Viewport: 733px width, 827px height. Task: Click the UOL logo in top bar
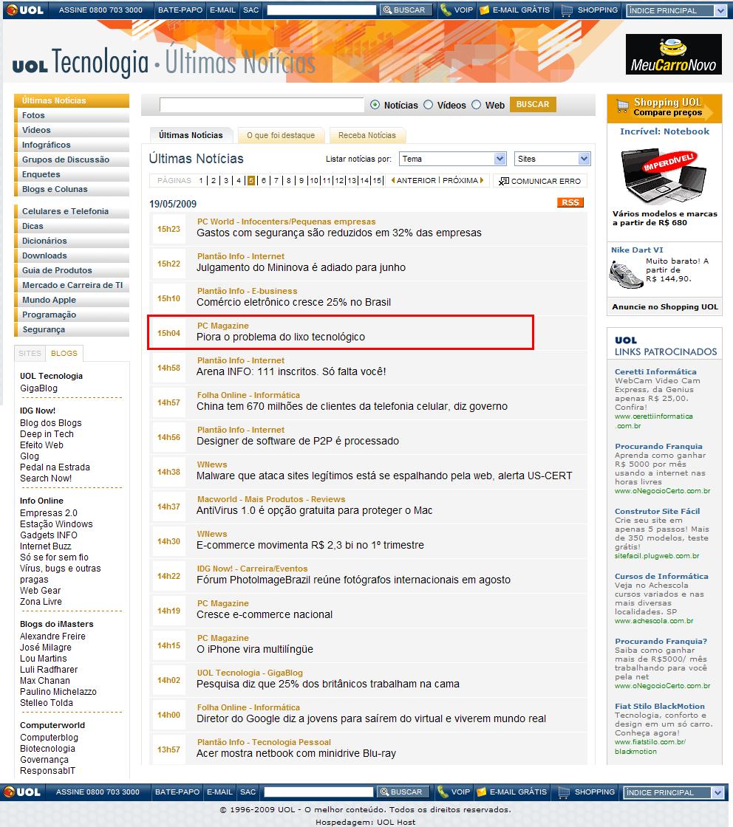[x=23, y=10]
